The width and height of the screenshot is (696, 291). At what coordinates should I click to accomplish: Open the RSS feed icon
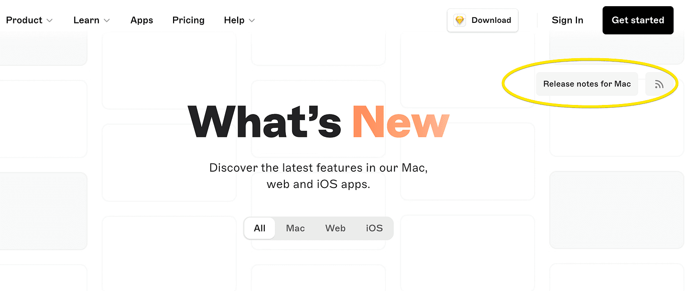click(x=659, y=84)
